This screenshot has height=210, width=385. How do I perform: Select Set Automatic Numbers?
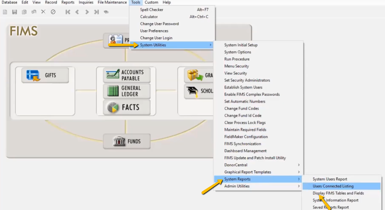258,102
